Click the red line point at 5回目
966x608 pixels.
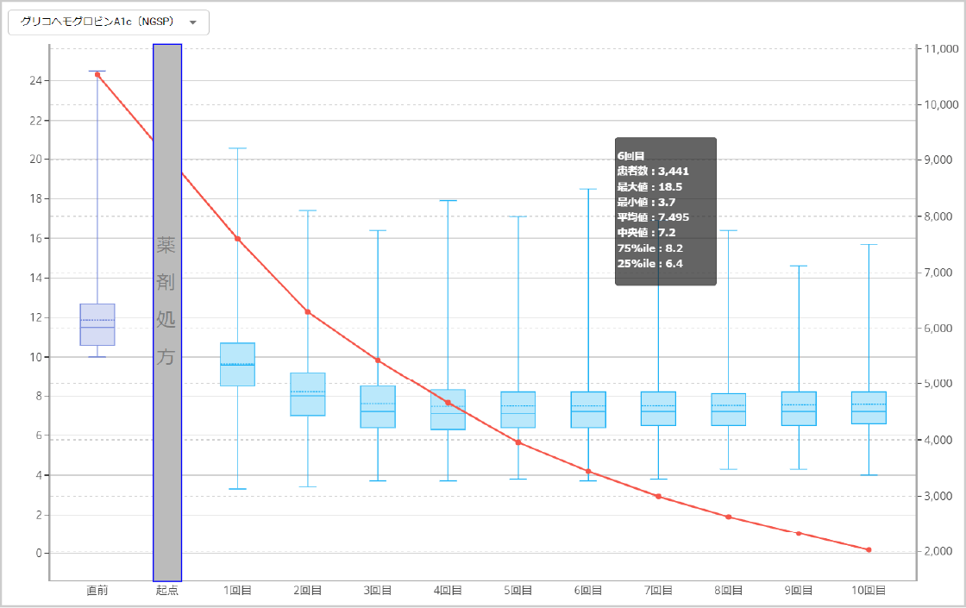coord(518,442)
